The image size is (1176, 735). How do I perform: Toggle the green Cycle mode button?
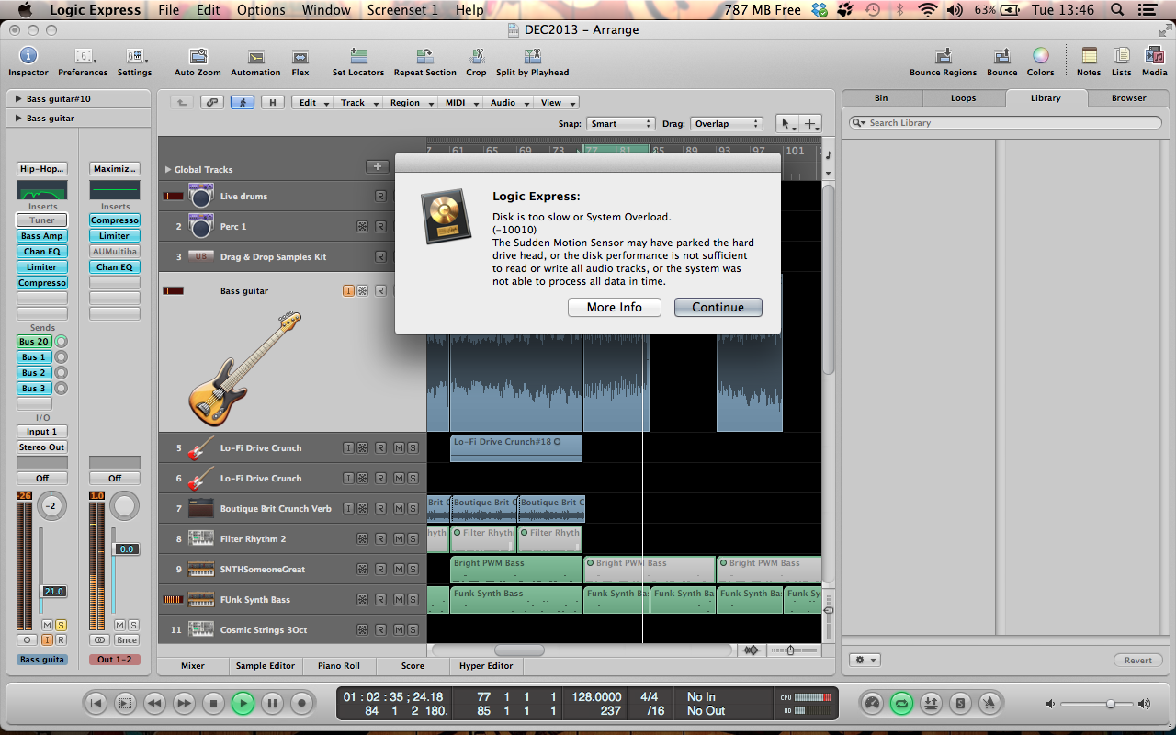point(901,704)
